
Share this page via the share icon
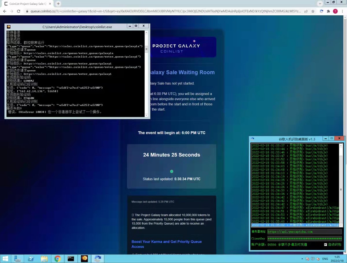point(306,11)
